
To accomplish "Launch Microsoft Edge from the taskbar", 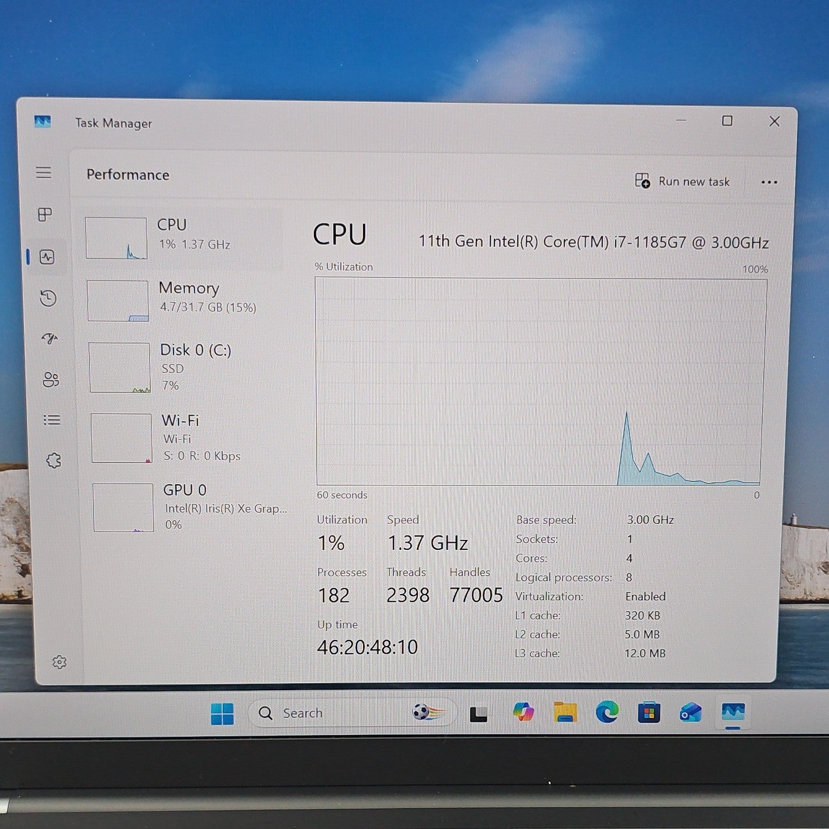I will [x=607, y=712].
